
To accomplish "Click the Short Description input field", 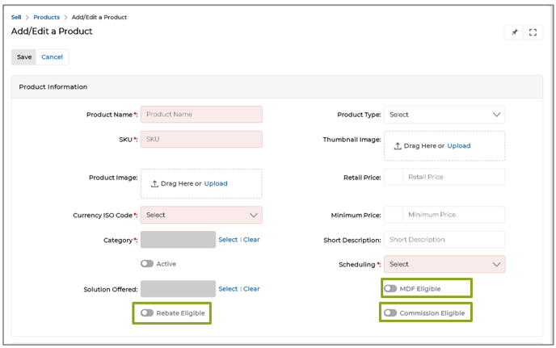I will [444, 240].
